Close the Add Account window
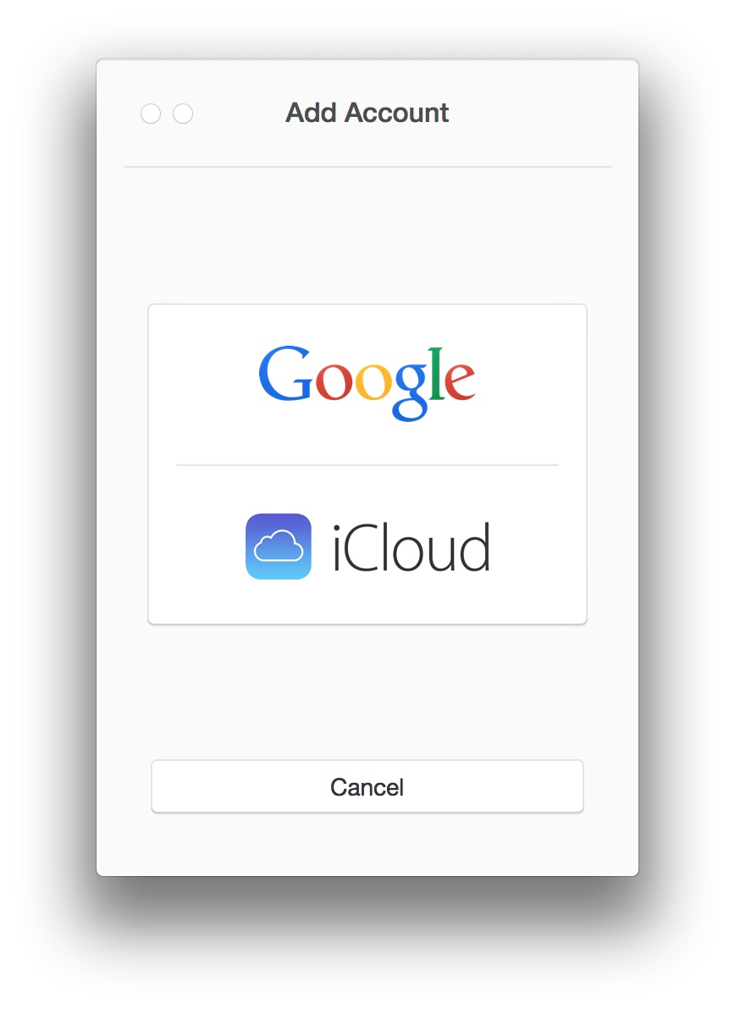The width and height of the screenshot is (735, 1010). pyautogui.click(x=151, y=114)
